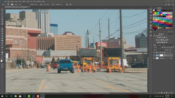This screenshot has width=175, height=98.
Task: Select the Gradient tool
Action: click(2, 36)
